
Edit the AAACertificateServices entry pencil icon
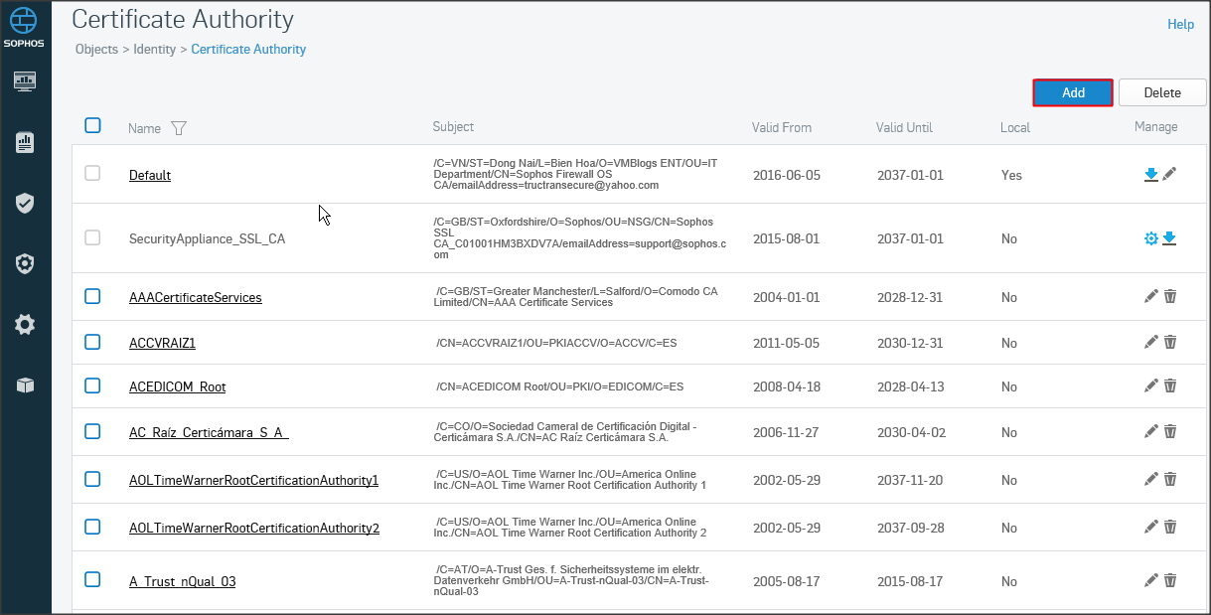pyautogui.click(x=1151, y=297)
